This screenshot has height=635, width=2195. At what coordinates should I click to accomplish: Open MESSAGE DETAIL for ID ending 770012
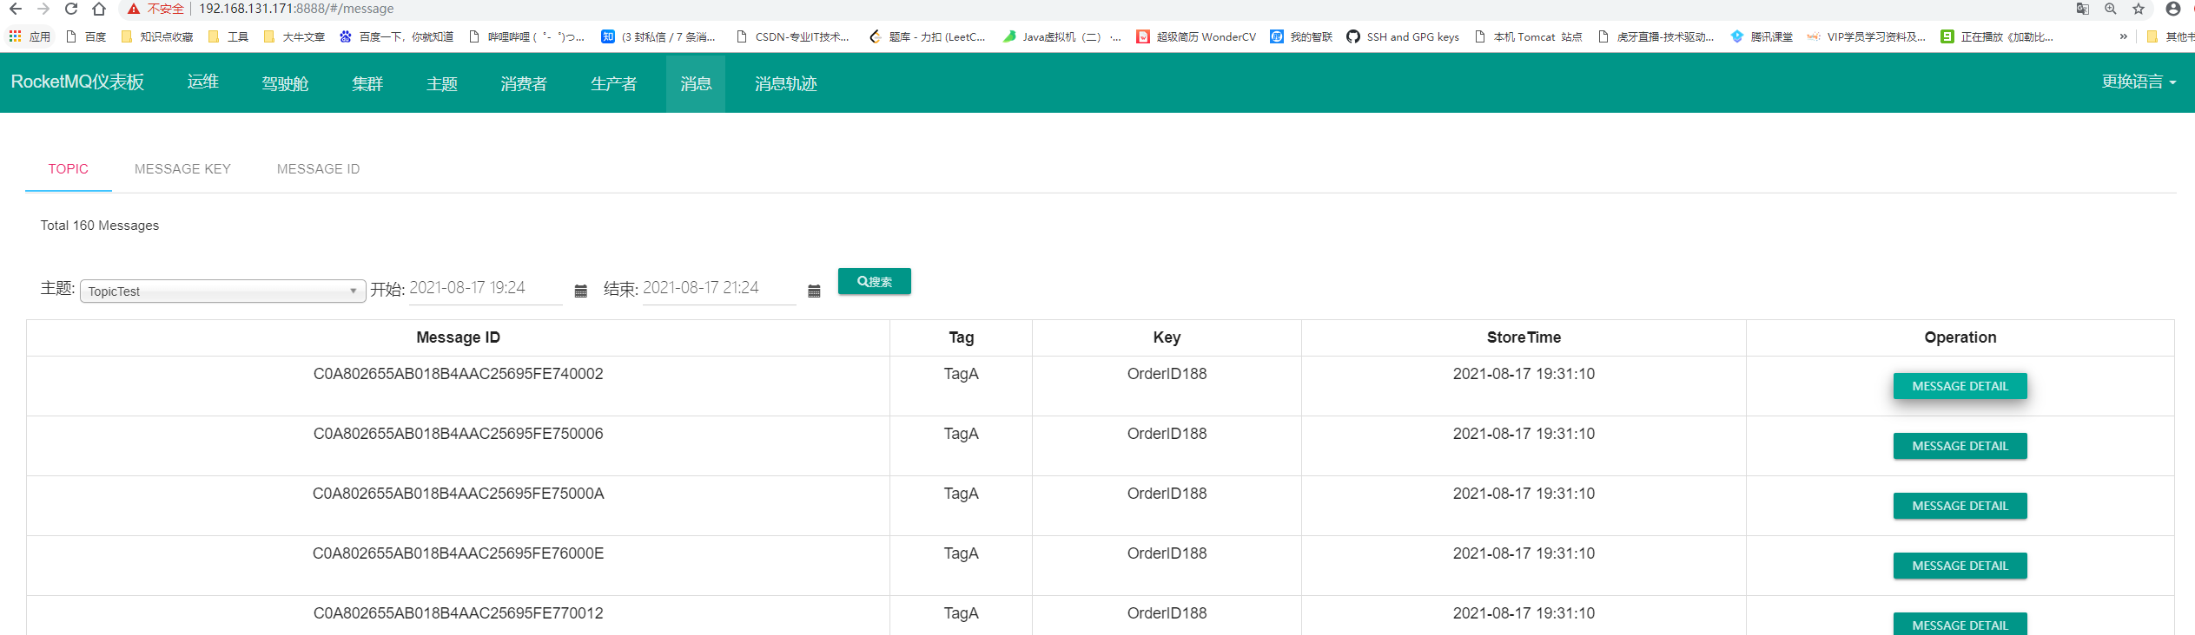click(1960, 625)
